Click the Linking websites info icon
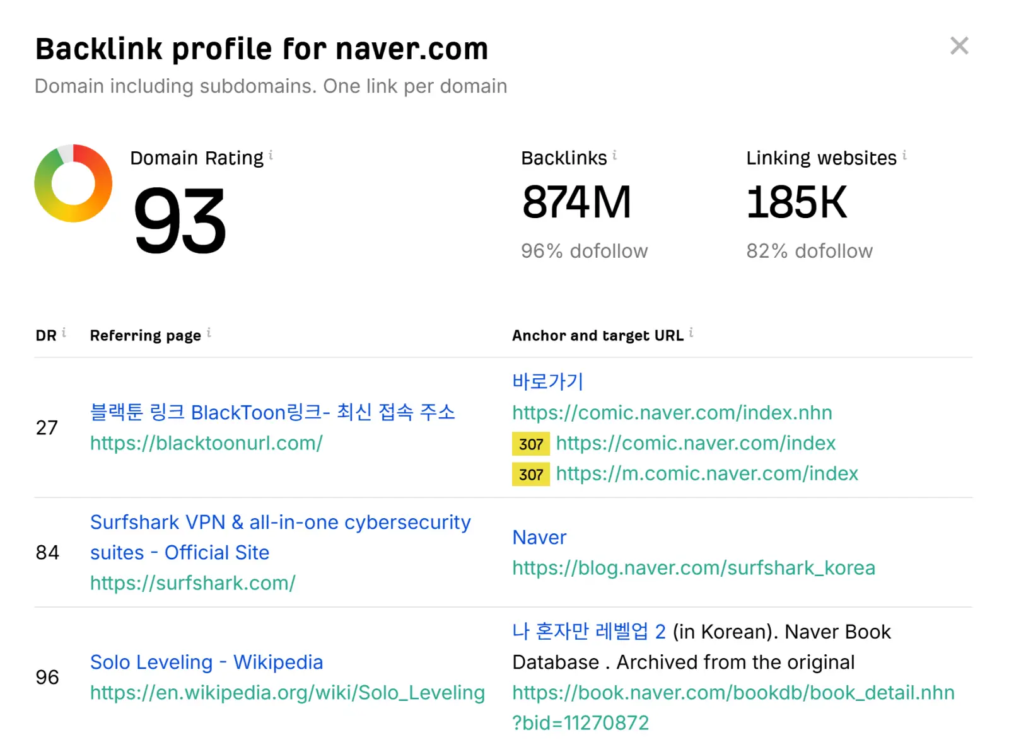This screenshot has width=1009, height=740. click(x=904, y=154)
